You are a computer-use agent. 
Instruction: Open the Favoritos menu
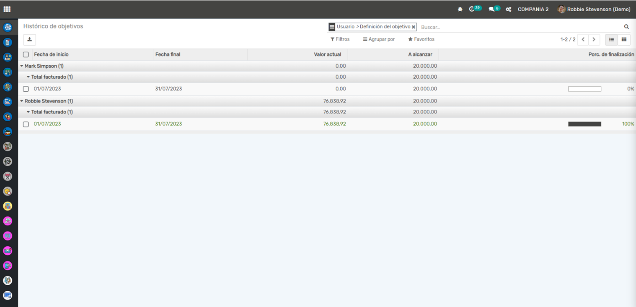pyautogui.click(x=421, y=39)
